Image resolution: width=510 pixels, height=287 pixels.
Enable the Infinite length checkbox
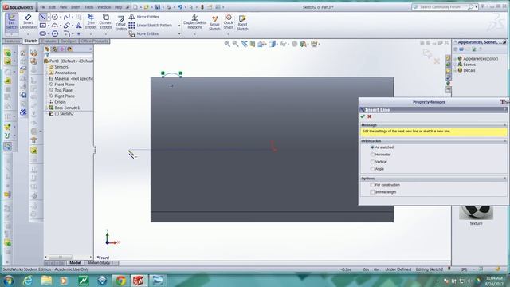372,192
